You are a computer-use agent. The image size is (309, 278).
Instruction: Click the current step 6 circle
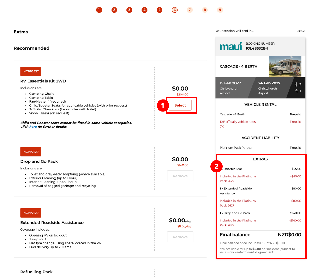(175, 10)
